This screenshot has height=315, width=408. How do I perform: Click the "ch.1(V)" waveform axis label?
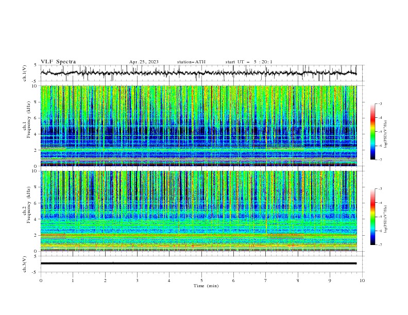pyautogui.click(x=25, y=73)
